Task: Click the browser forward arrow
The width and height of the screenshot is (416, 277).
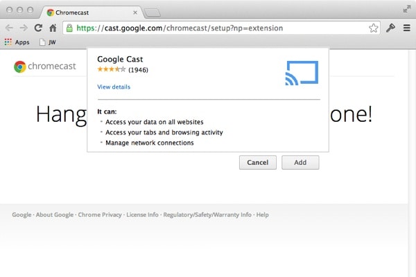Action: [24, 28]
